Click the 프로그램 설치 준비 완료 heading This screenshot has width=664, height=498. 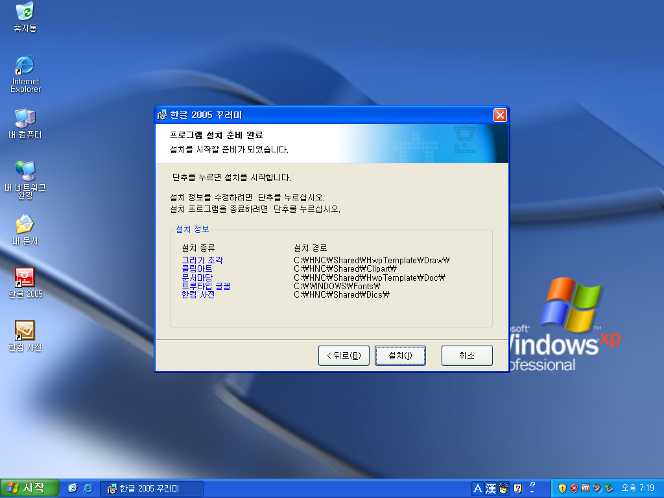pos(216,135)
